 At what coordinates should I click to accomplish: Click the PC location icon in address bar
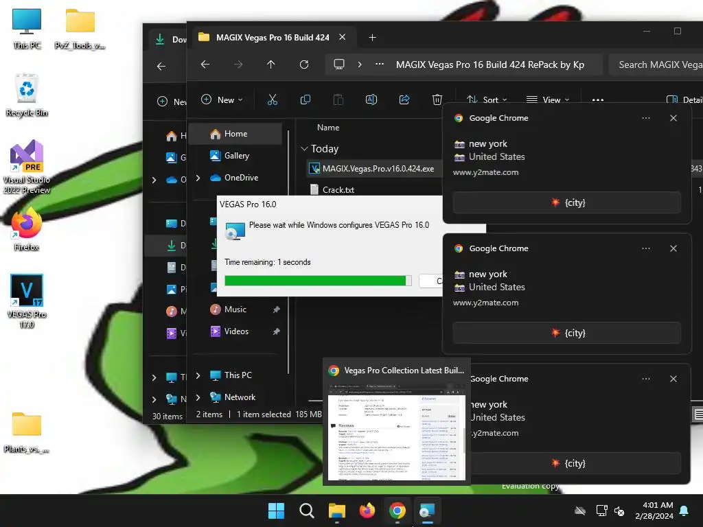pos(339,65)
